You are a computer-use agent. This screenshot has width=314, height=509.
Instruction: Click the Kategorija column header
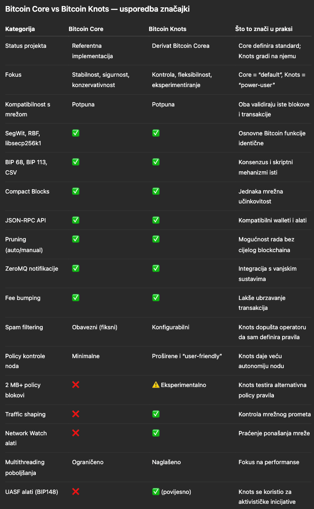(20, 29)
